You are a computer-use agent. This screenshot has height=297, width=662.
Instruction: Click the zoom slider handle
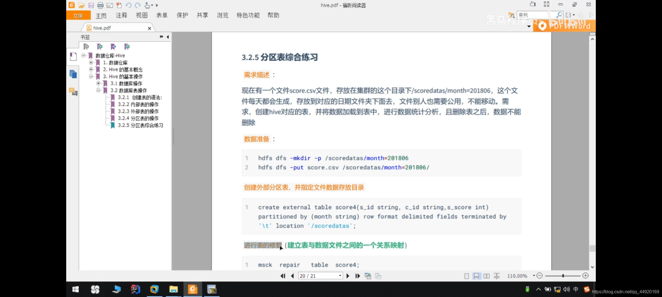pos(563,276)
